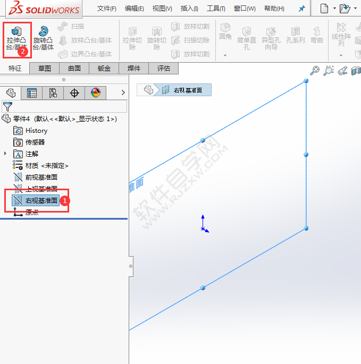The height and width of the screenshot is (364, 361).
Task: Click the Linear Pattern (线性阵列) tool
Action: coord(341,35)
